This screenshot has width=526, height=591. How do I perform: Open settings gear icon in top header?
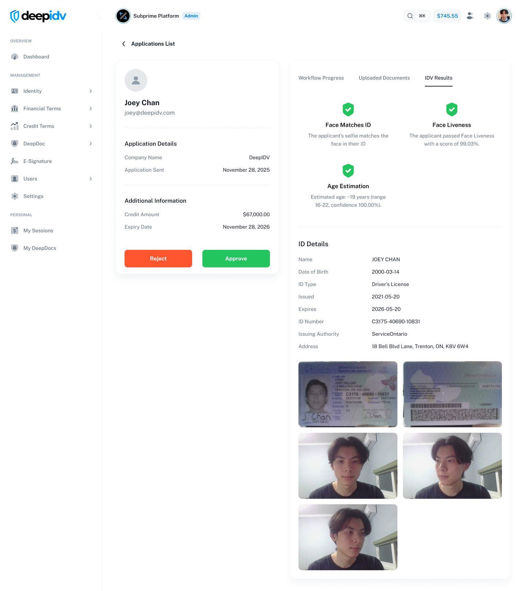tap(487, 16)
